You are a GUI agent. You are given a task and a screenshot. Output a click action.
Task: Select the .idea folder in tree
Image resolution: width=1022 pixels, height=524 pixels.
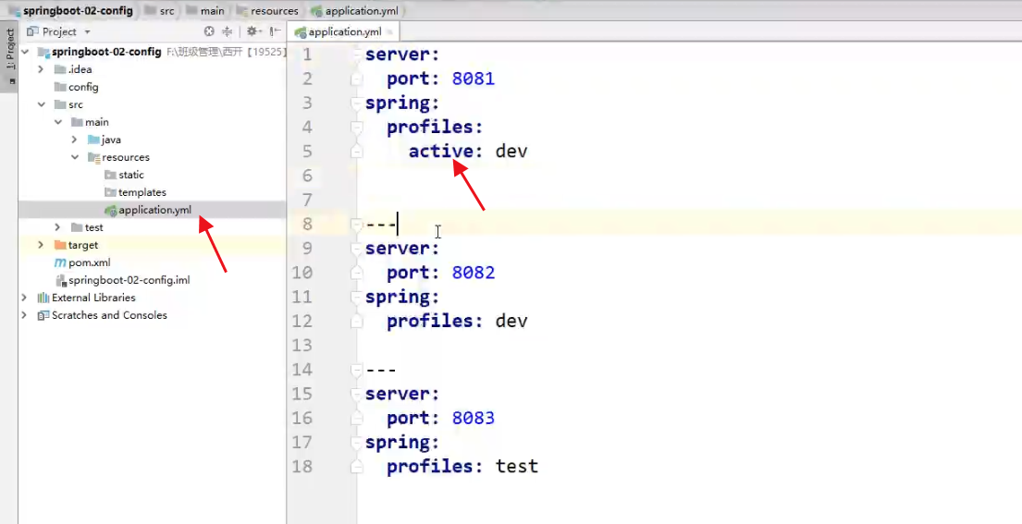coord(80,69)
